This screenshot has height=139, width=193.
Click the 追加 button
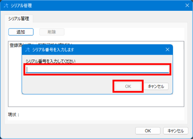coord(21,32)
